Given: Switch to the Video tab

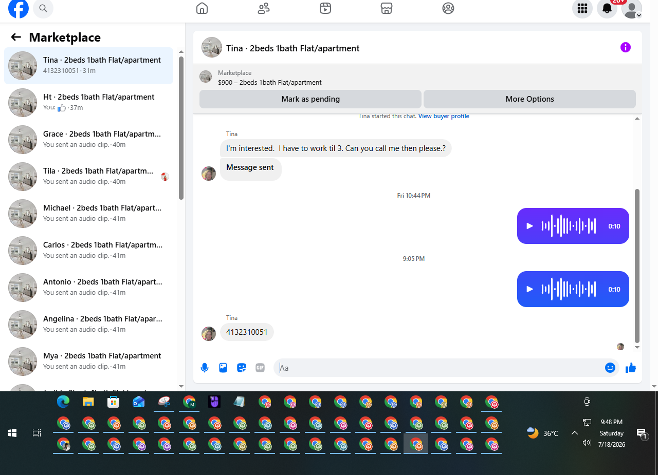Looking at the screenshot, I should click(325, 8).
